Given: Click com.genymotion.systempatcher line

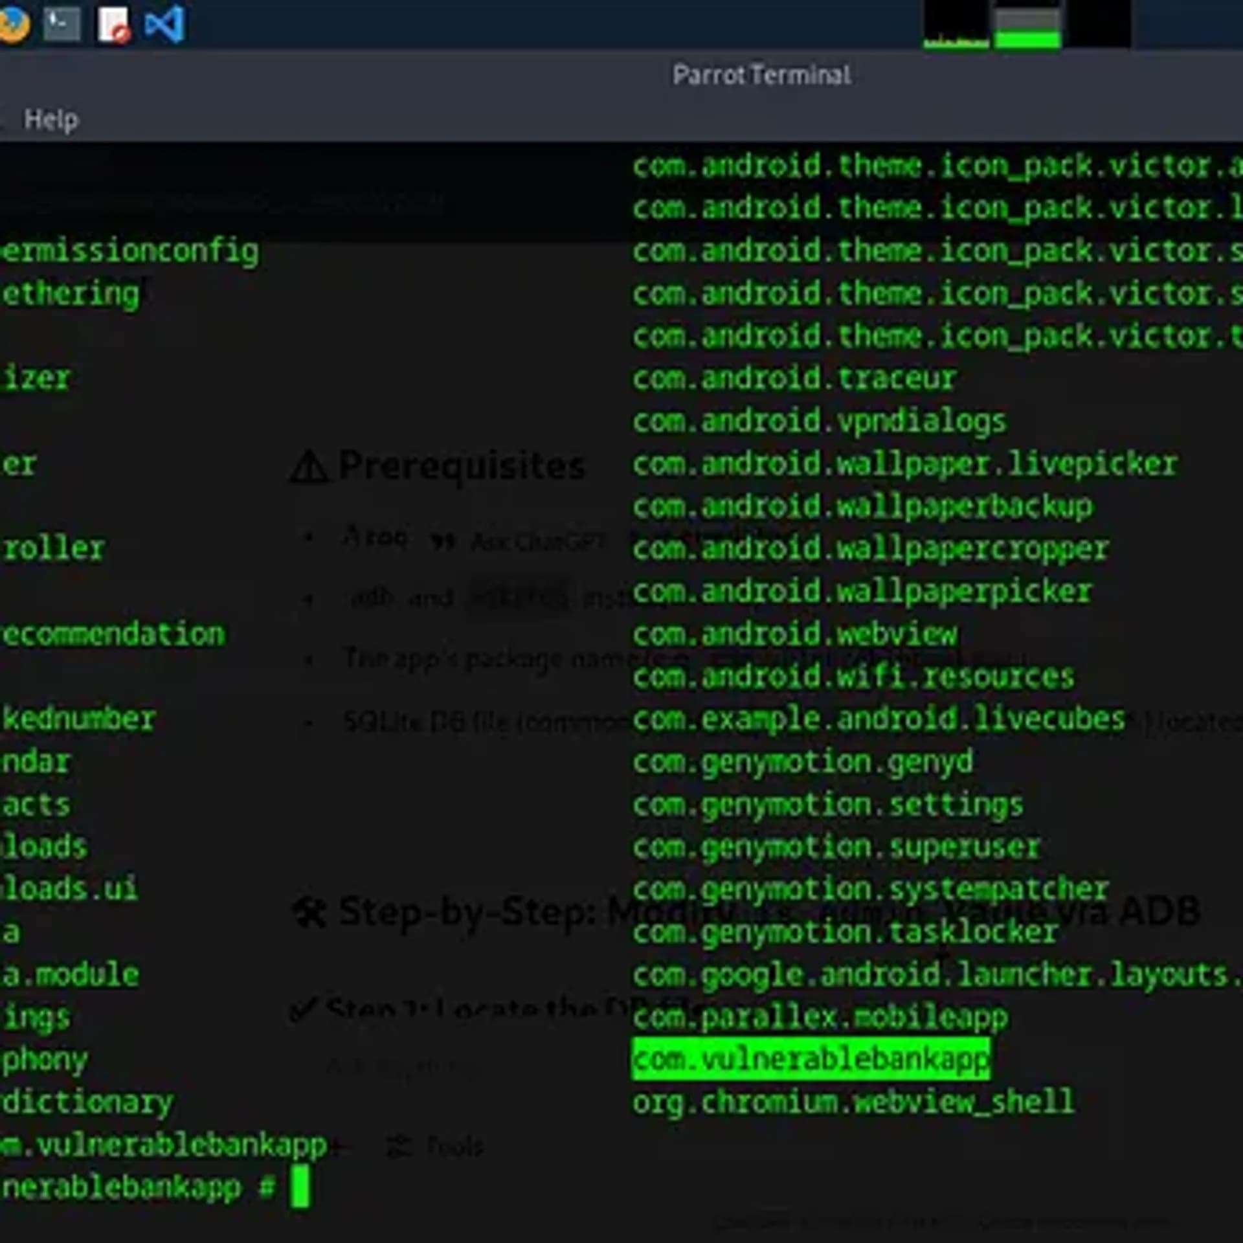Looking at the screenshot, I should tap(871, 890).
